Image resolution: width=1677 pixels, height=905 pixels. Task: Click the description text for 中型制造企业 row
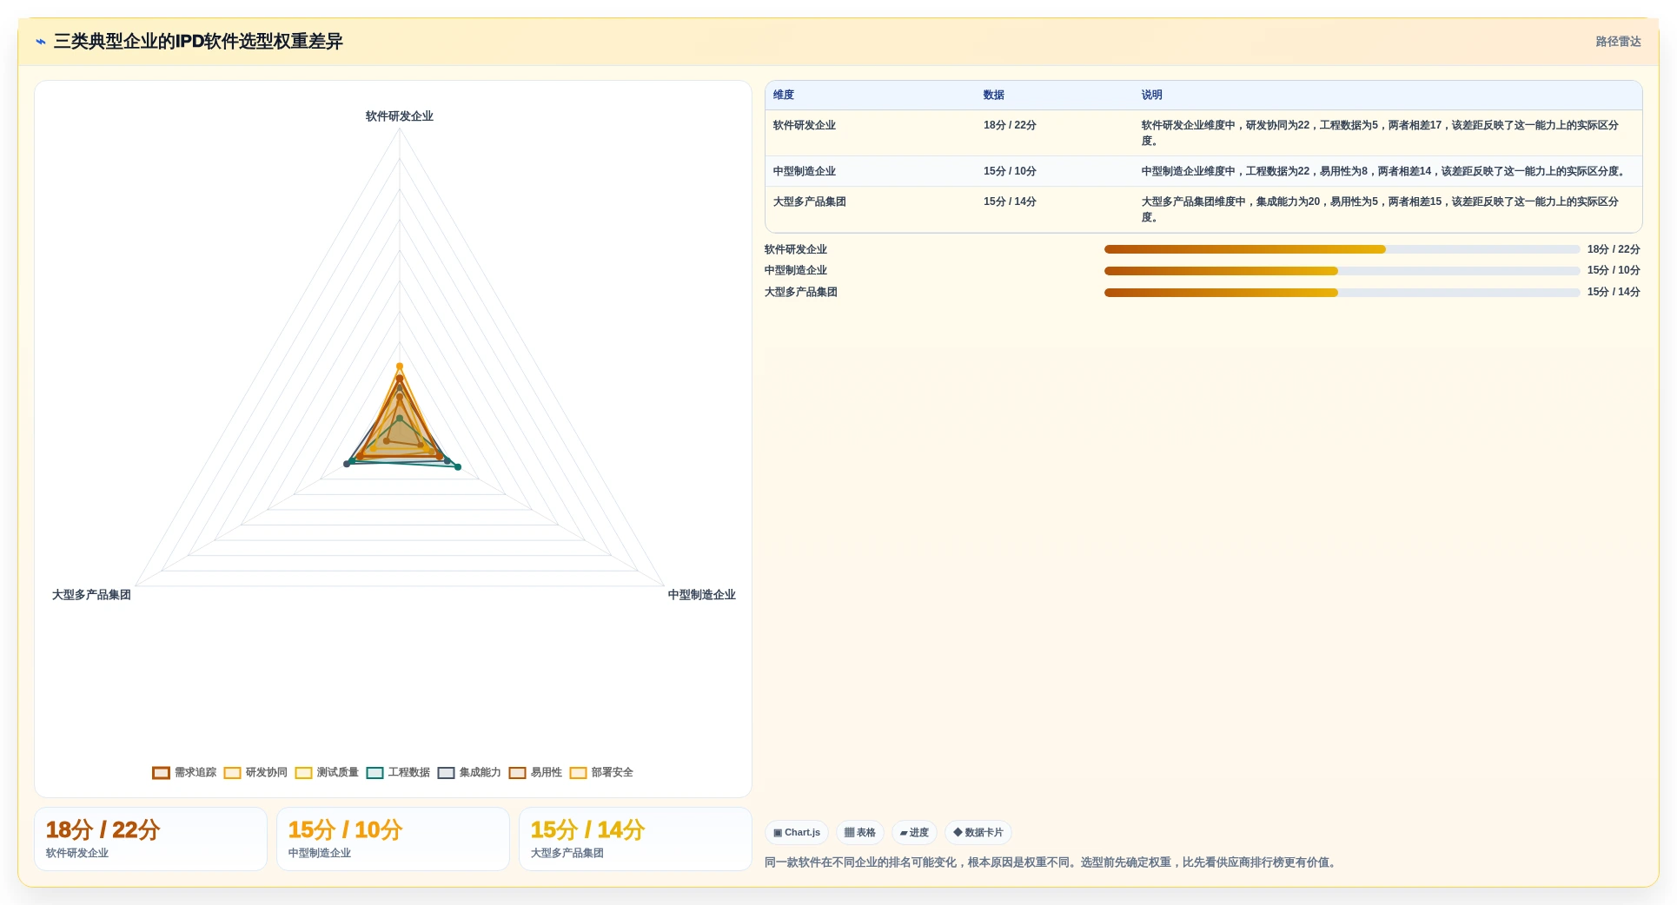coord(1384,171)
